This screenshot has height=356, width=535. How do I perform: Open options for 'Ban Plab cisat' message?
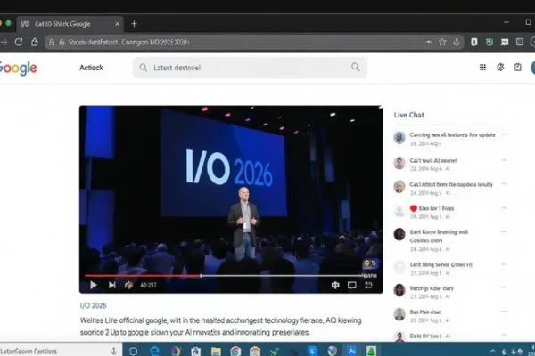pyautogui.click(x=504, y=311)
